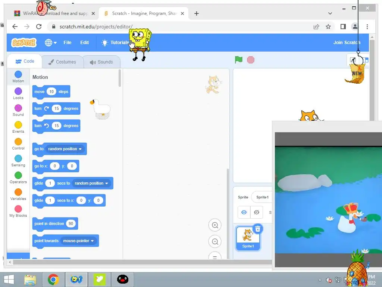Go back in the browser
382x287 pixels.
15,27
